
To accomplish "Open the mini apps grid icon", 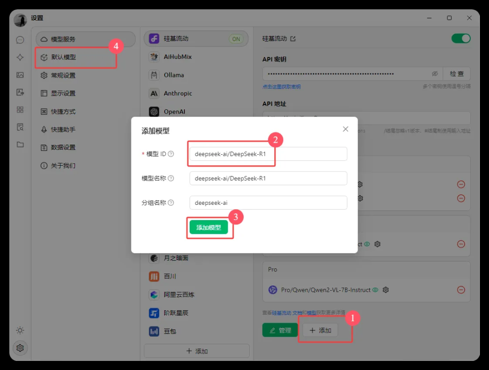I will pos(20,110).
